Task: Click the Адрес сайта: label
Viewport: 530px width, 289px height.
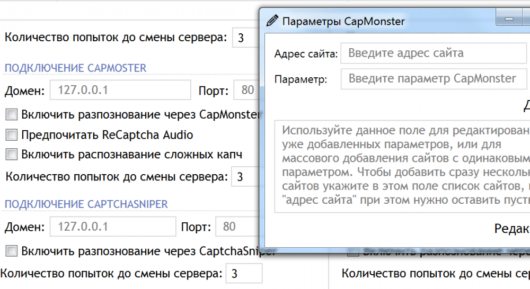Action: pos(306,53)
